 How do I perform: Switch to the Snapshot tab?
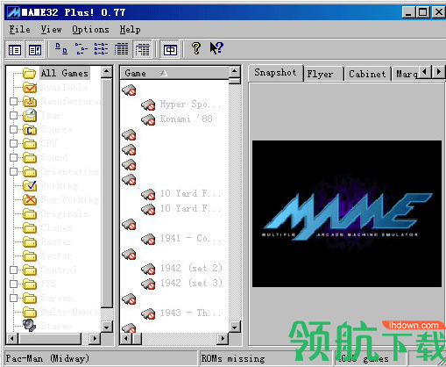click(x=275, y=73)
